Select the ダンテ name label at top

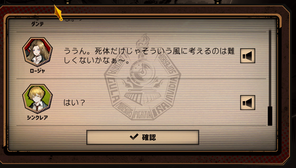(x=38, y=24)
